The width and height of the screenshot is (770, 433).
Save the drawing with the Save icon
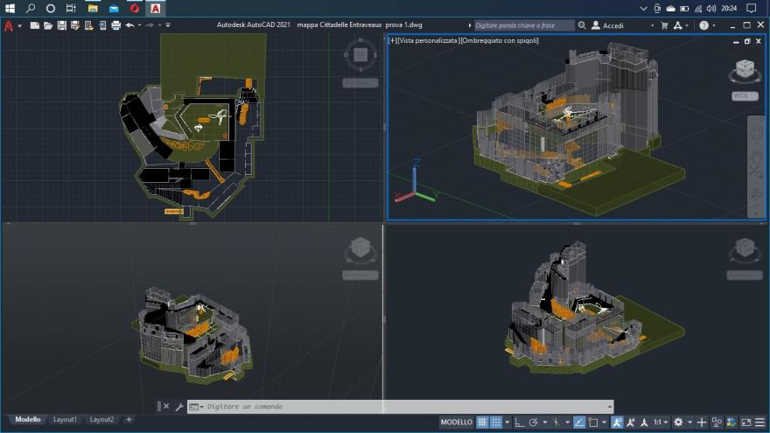(61, 25)
